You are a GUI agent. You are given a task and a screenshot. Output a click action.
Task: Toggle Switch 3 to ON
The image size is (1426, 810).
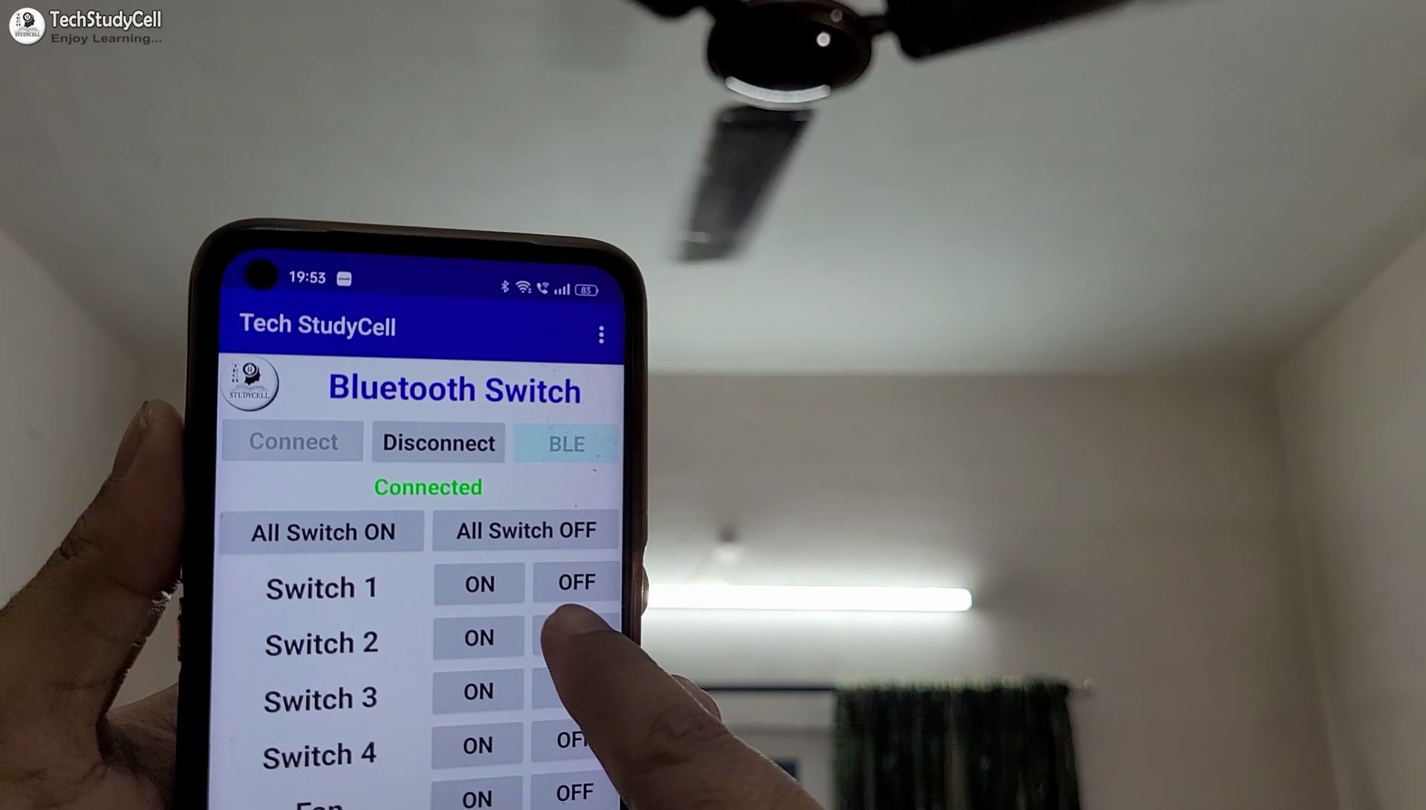pos(479,690)
